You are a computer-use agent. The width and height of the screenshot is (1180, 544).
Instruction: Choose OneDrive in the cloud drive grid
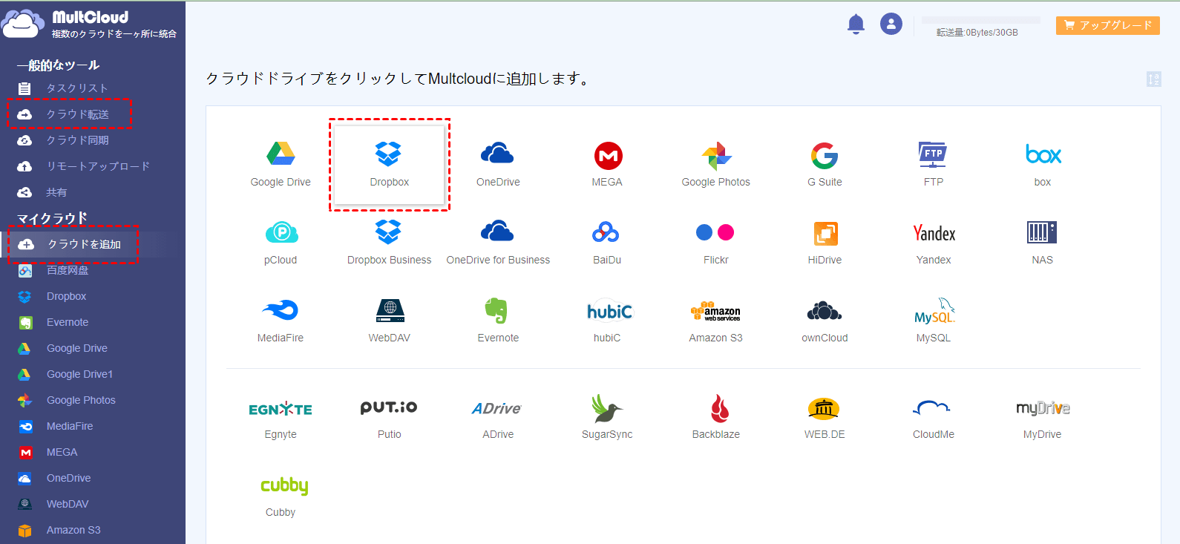(x=498, y=165)
